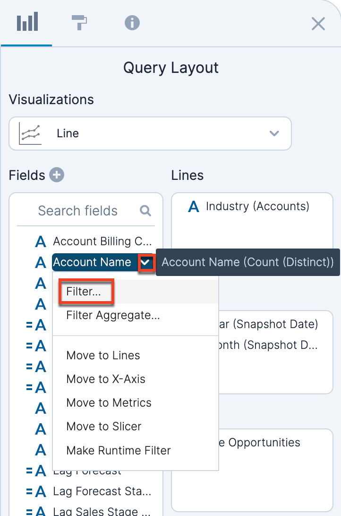The width and height of the screenshot is (341, 516).
Task: Click the magnifier search icon in fields
Action: coord(145,211)
